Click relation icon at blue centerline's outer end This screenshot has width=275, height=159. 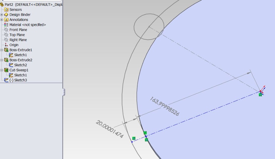click(x=134, y=138)
